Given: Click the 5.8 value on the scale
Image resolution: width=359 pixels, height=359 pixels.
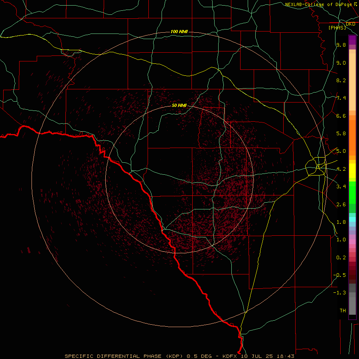Looking at the screenshot, I should click(341, 134).
